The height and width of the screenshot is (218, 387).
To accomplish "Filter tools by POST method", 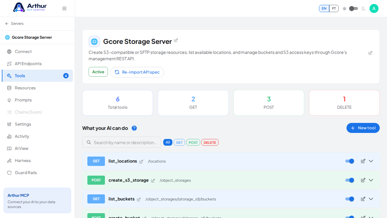I will point(193,142).
